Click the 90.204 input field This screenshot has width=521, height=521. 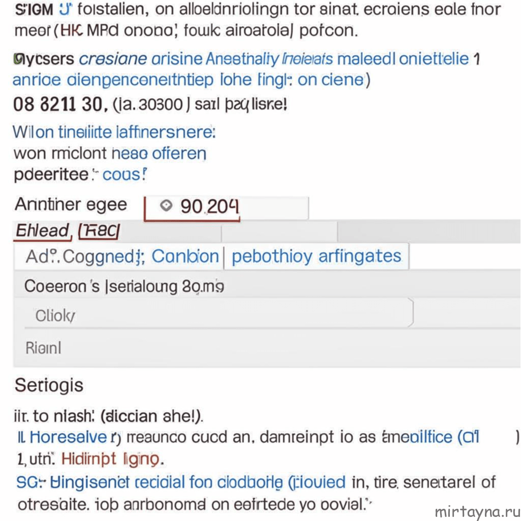point(227,208)
